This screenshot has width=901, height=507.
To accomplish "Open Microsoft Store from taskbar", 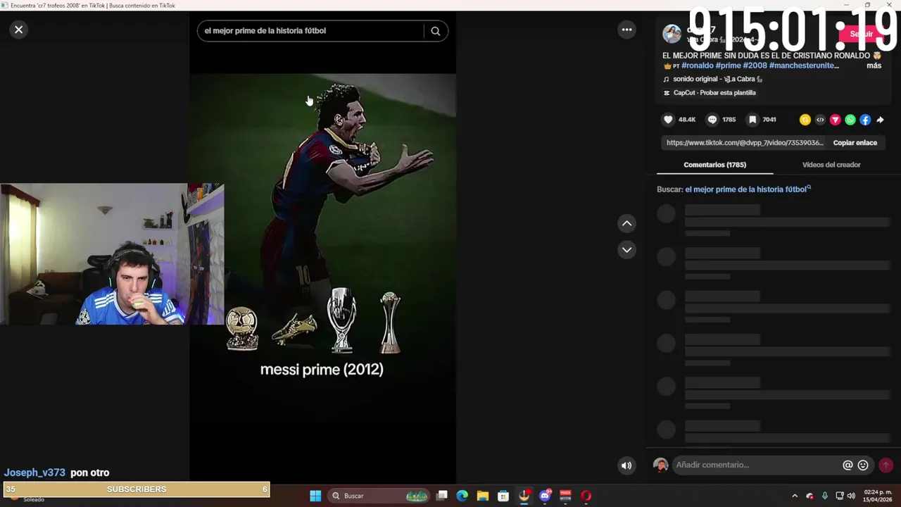I will [503, 496].
